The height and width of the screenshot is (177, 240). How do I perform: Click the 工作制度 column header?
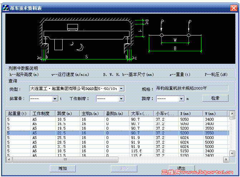tap(43, 114)
